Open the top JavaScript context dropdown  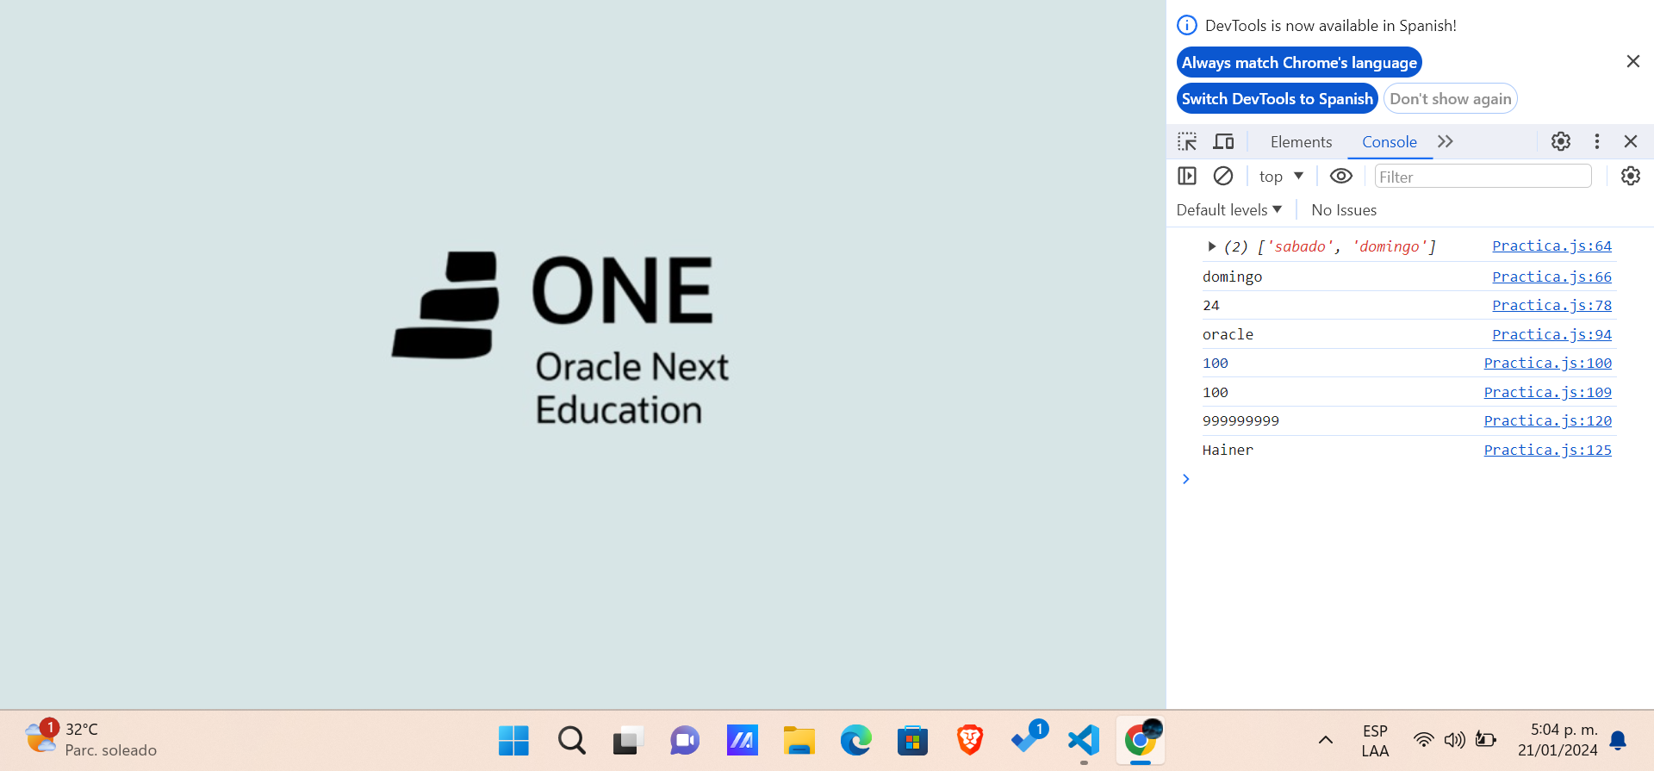pyautogui.click(x=1281, y=177)
